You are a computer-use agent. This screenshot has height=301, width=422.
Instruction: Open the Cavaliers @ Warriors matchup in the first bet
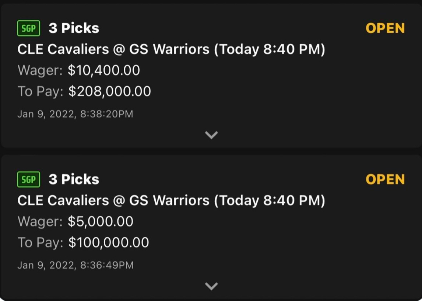point(171,49)
